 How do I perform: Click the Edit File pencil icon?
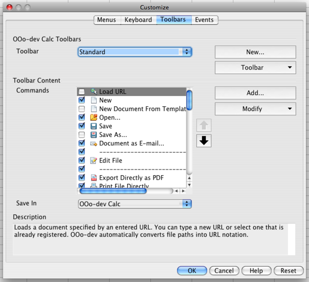tap(93, 161)
